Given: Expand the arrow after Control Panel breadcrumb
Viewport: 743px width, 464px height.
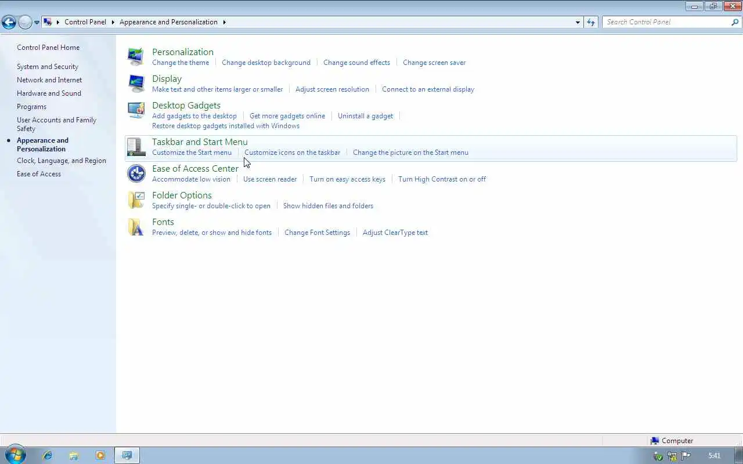Looking at the screenshot, I should pyautogui.click(x=113, y=22).
